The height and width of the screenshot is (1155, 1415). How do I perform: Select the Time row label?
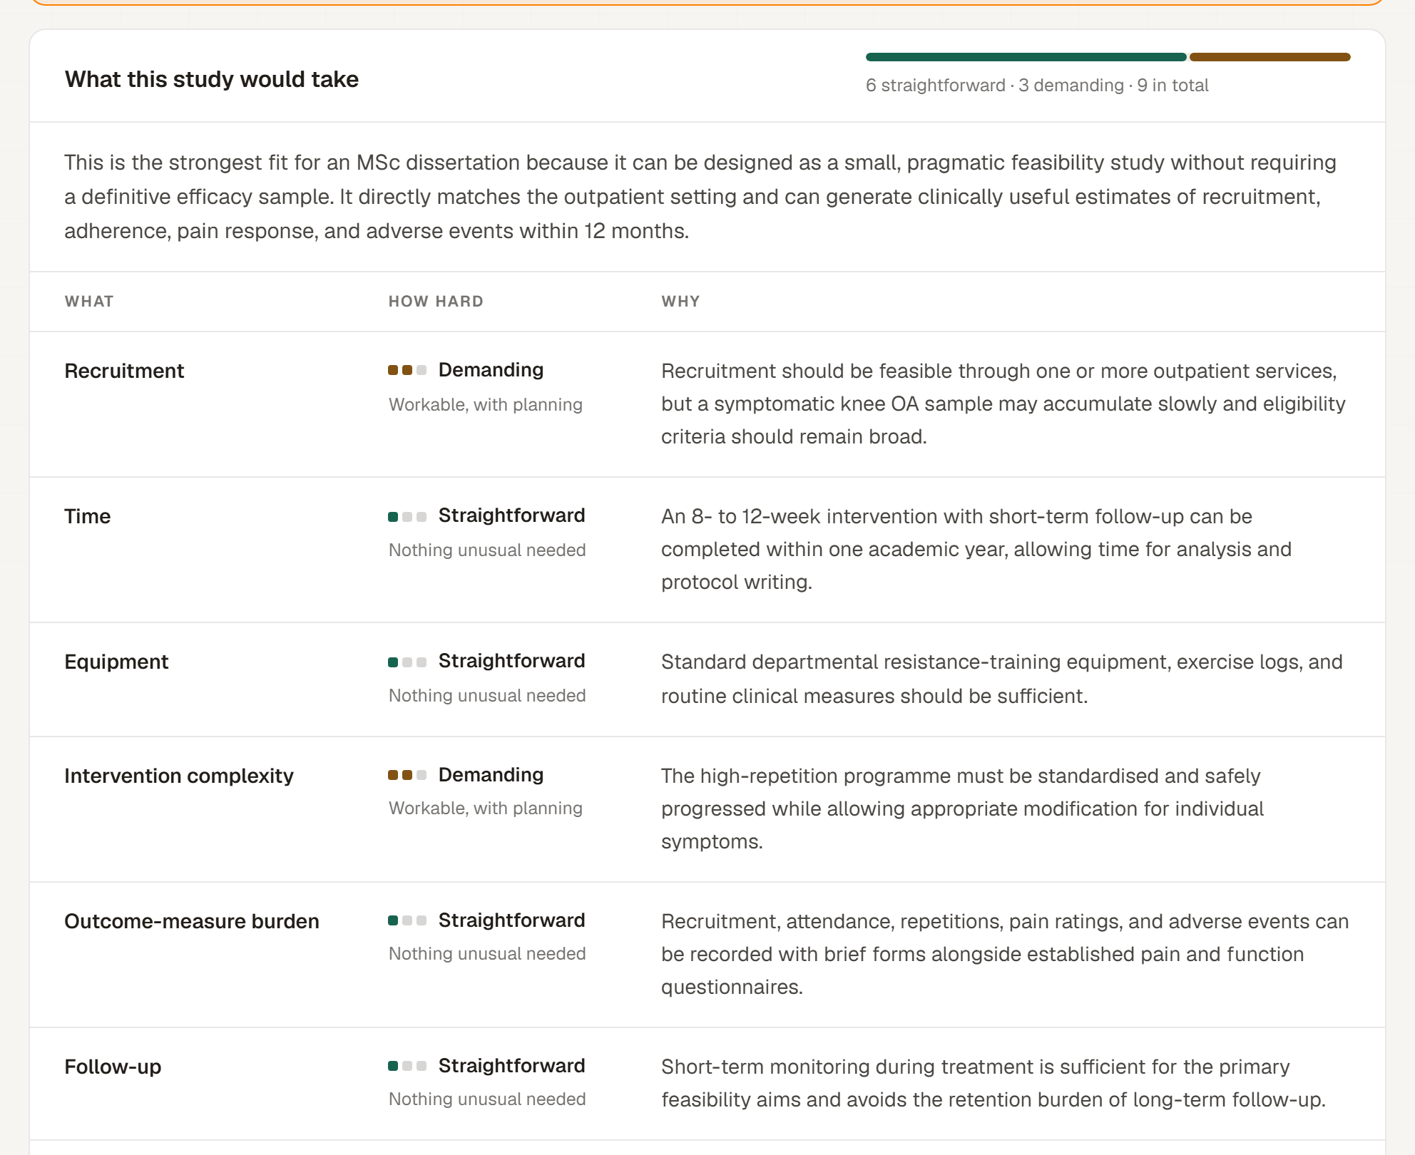coord(88,516)
